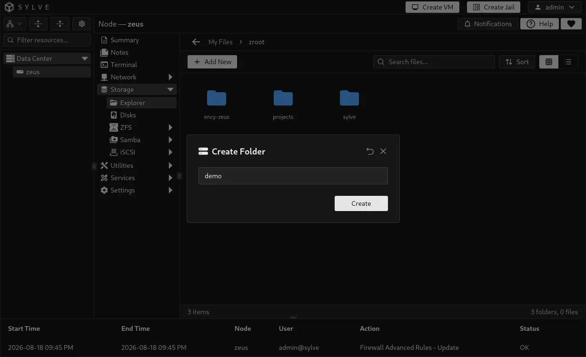Click the expand-all tree icon

click(x=38, y=24)
